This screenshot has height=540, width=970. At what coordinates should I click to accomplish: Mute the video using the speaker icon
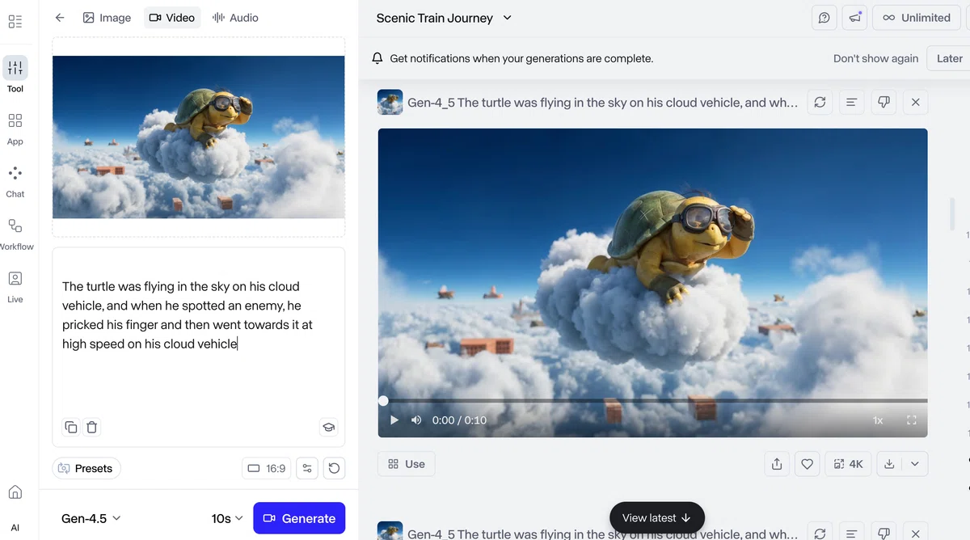pyautogui.click(x=416, y=420)
